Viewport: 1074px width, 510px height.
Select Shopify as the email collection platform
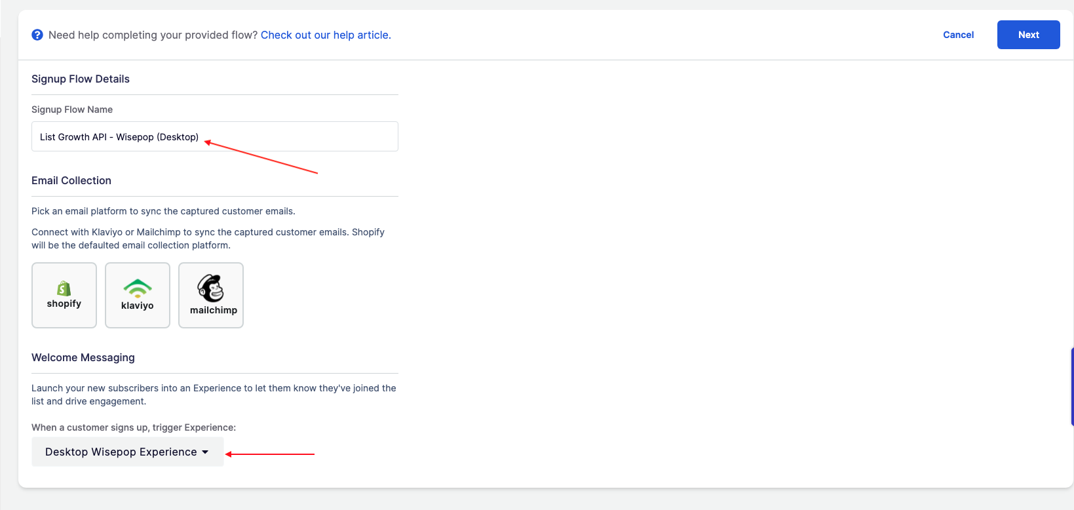64,295
